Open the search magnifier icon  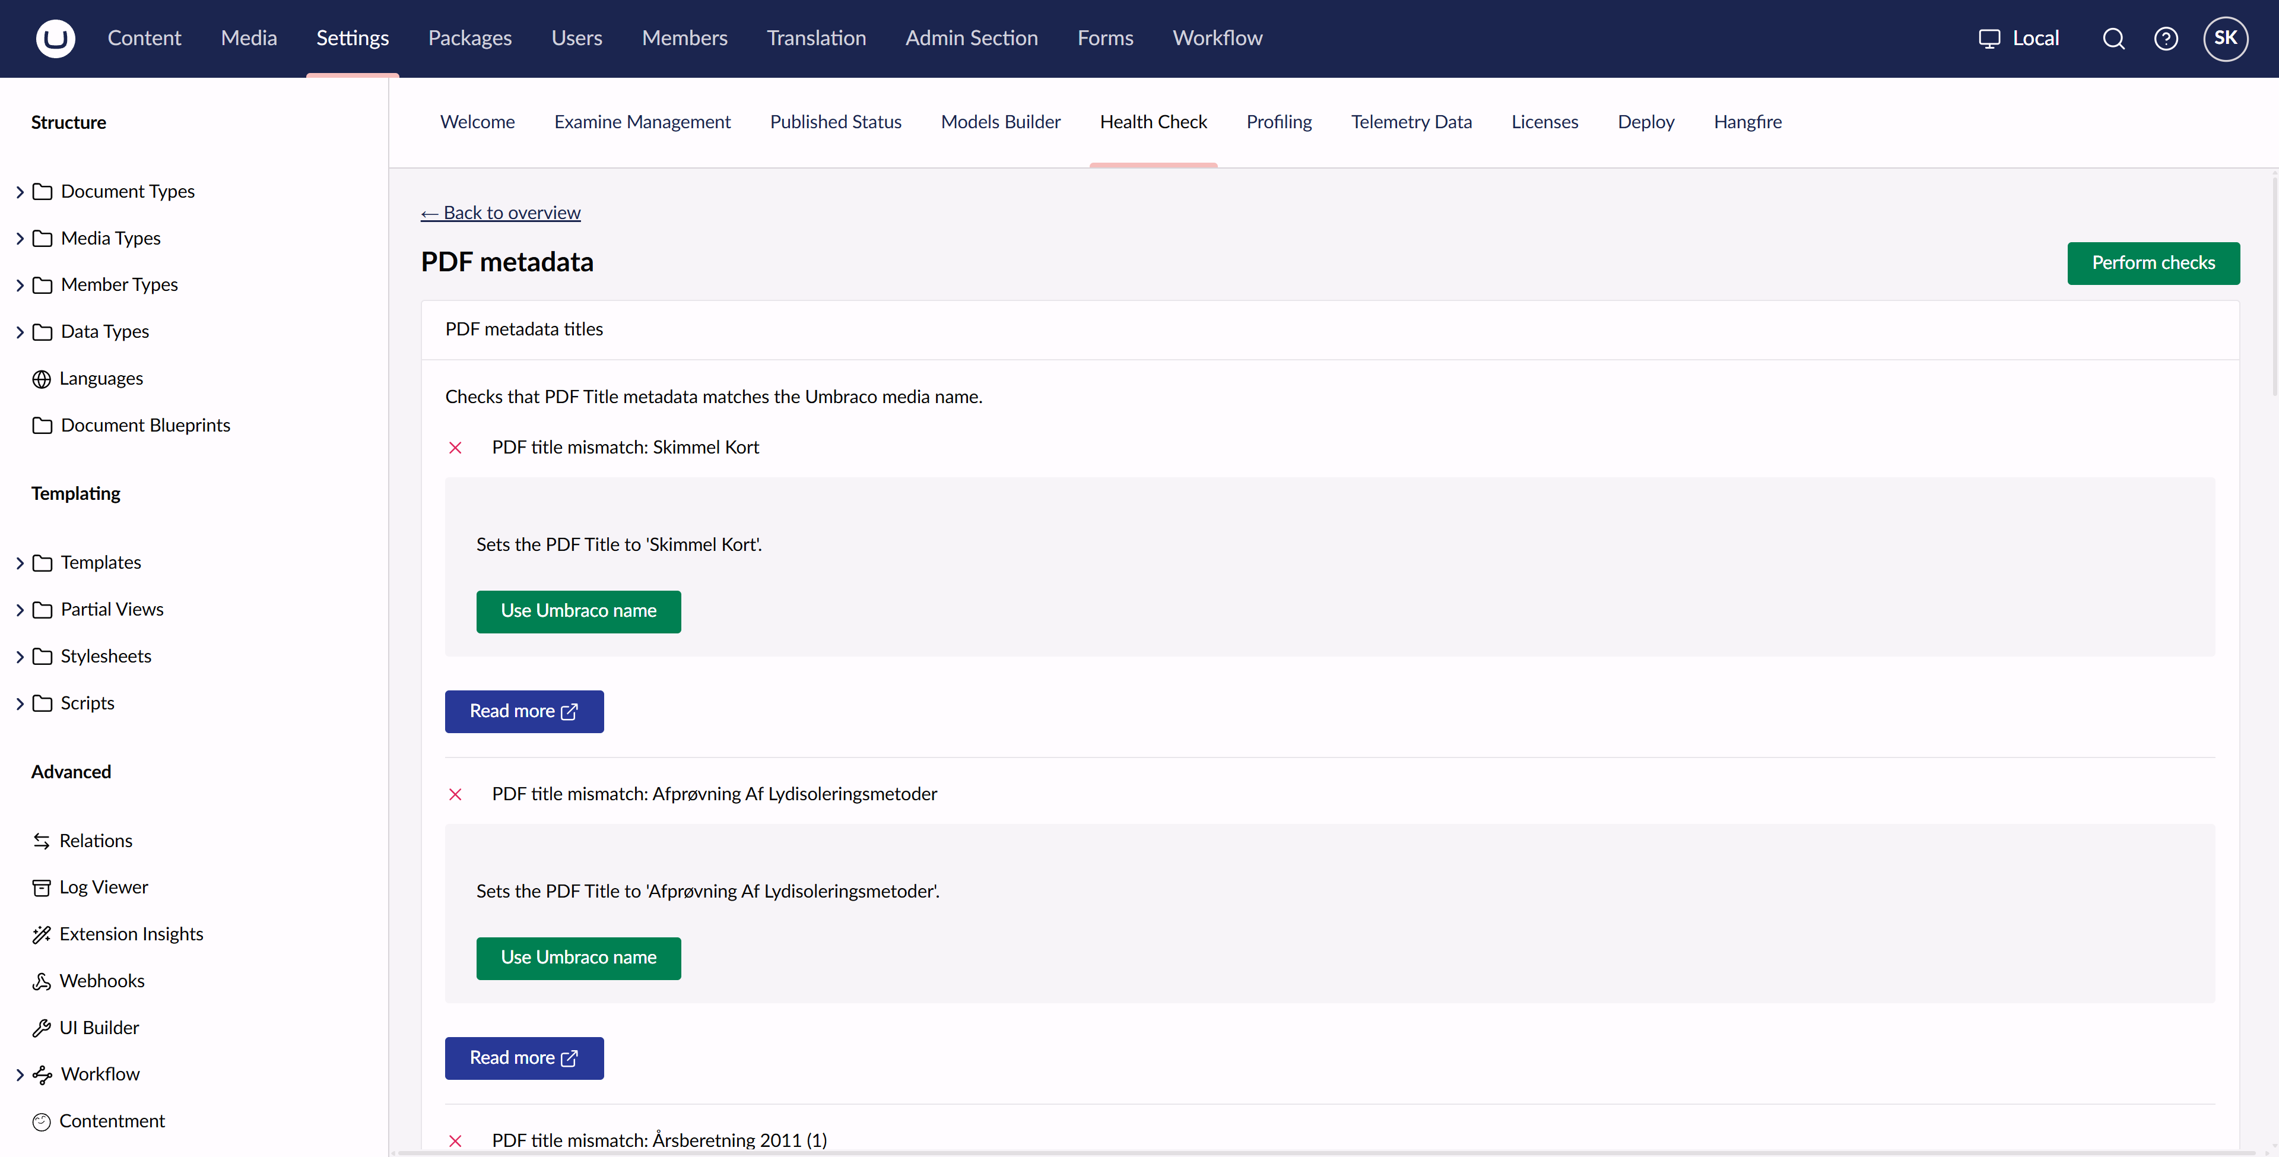tap(2113, 38)
